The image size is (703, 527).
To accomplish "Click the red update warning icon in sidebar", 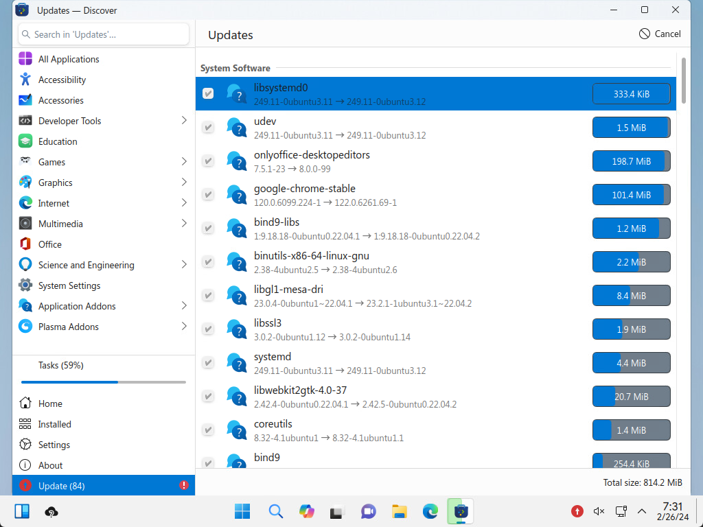I will (183, 486).
